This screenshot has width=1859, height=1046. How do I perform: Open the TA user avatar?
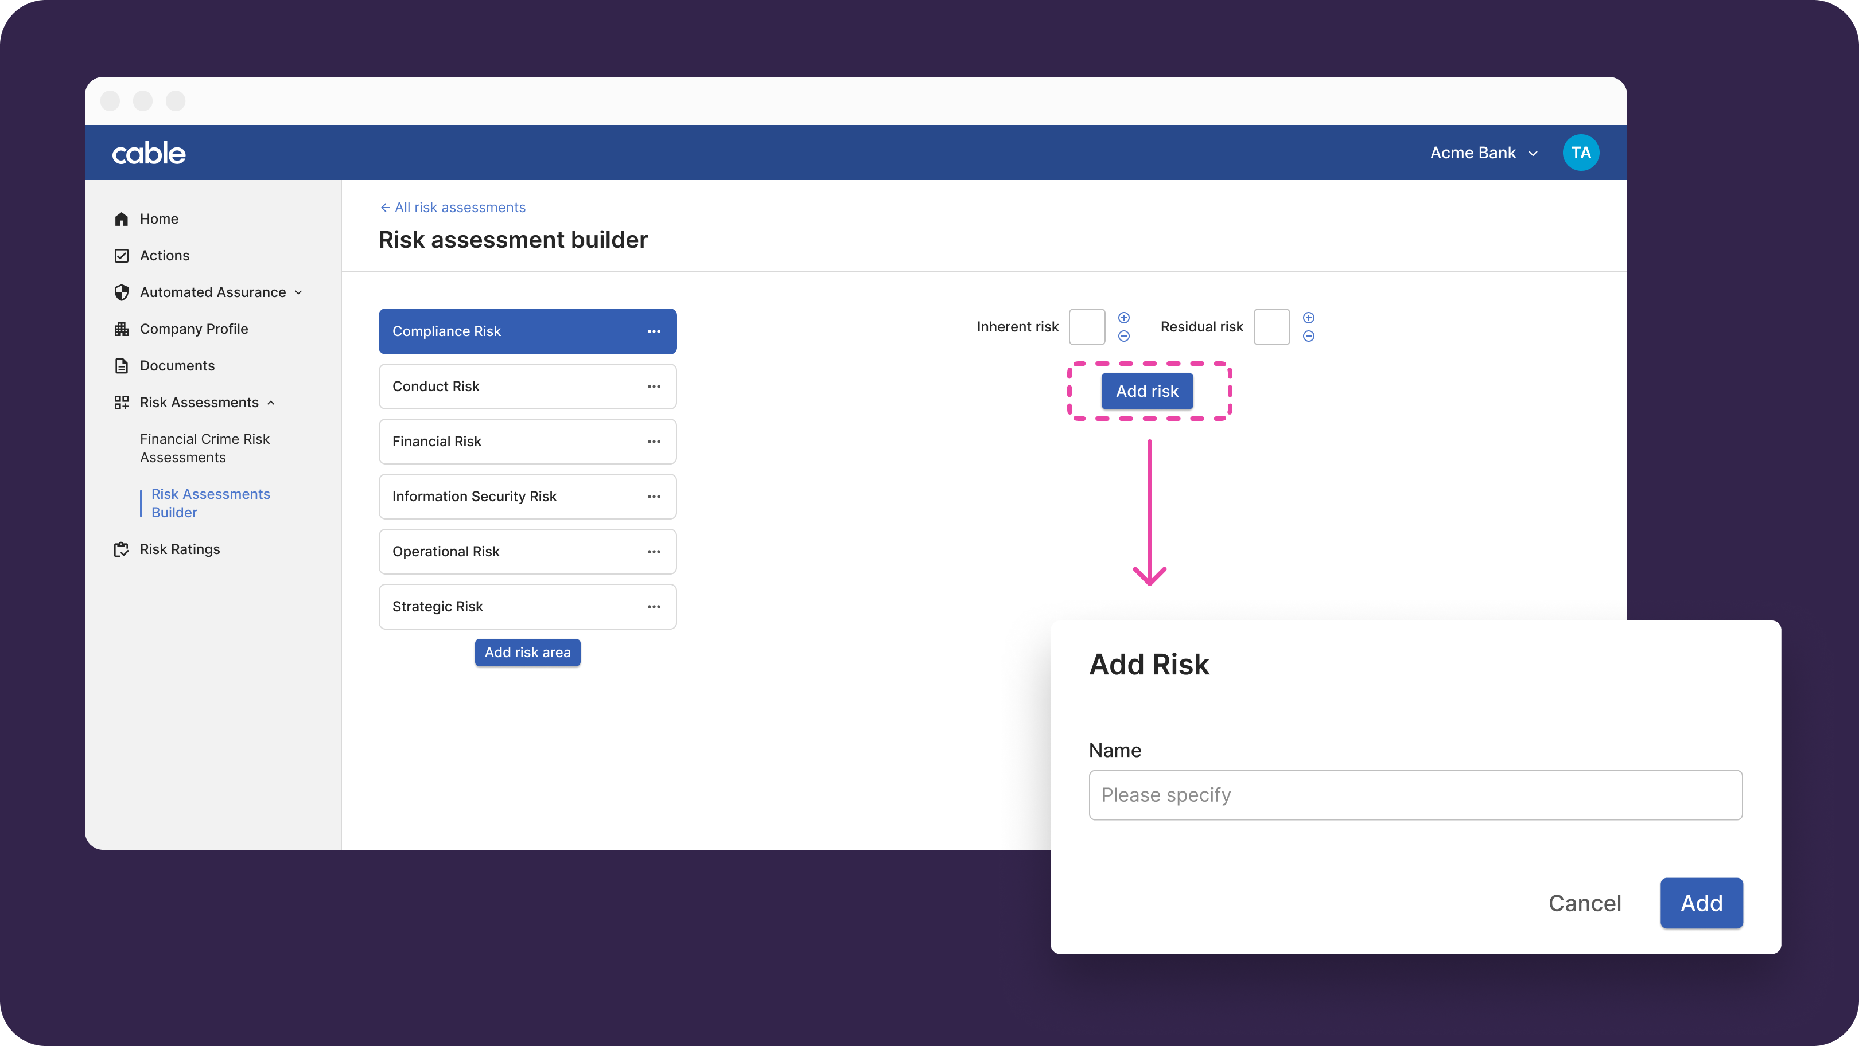click(x=1581, y=153)
